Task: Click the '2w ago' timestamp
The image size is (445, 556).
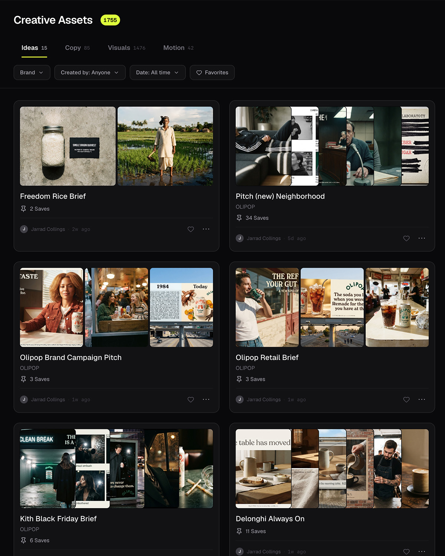Action: pos(81,229)
